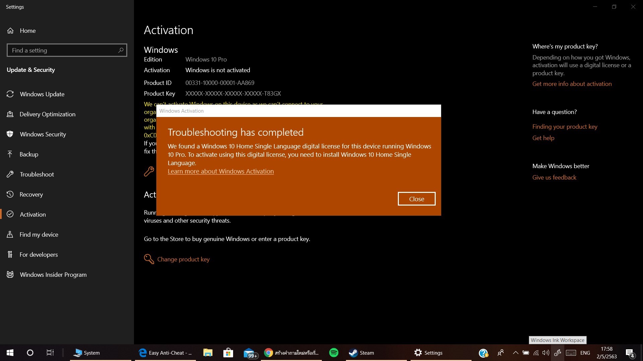This screenshot has height=361, width=643.
Task: Open People icon in taskbar
Action: (x=501, y=353)
